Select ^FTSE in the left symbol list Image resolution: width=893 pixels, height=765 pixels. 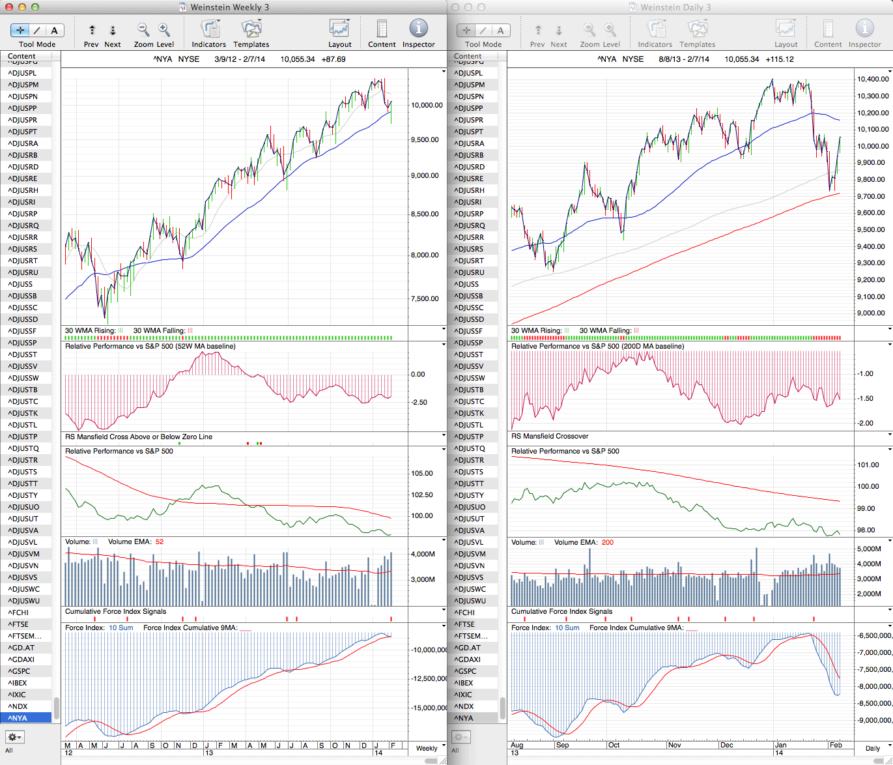click(x=18, y=624)
